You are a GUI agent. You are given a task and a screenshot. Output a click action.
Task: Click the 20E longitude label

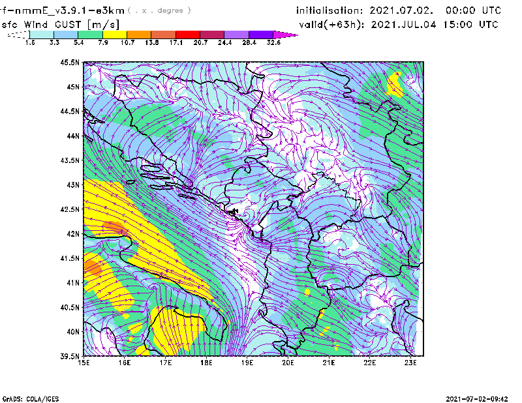[288, 363]
